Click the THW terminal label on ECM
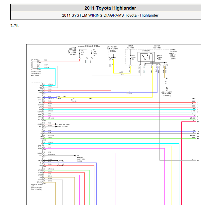 (x=40, y=180)
